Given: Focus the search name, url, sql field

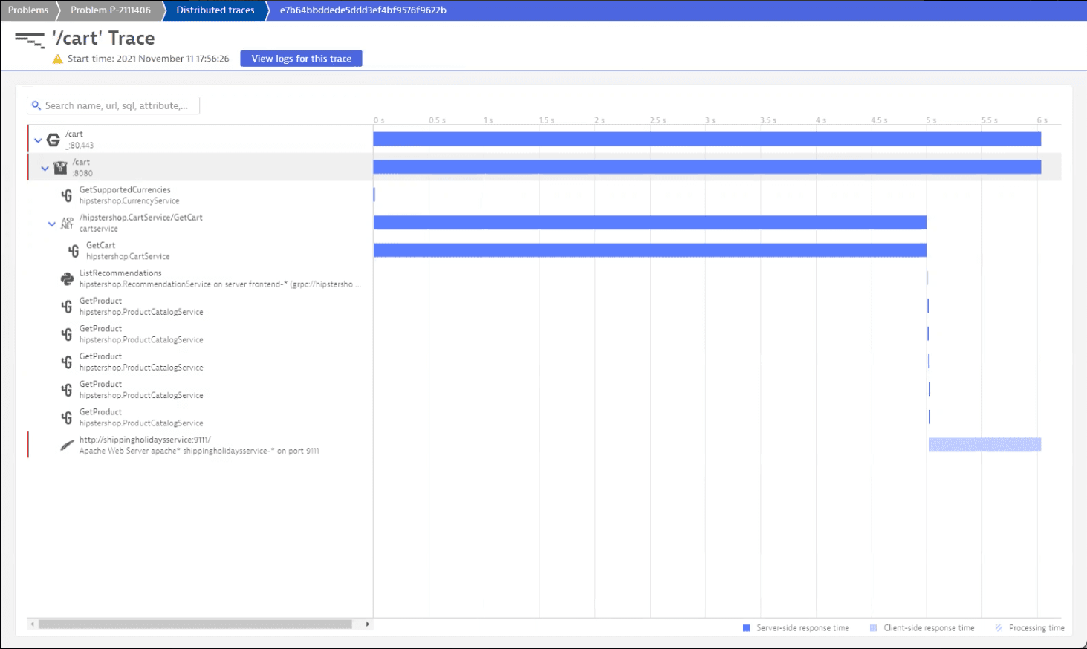Looking at the screenshot, I should click(x=119, y=105).
